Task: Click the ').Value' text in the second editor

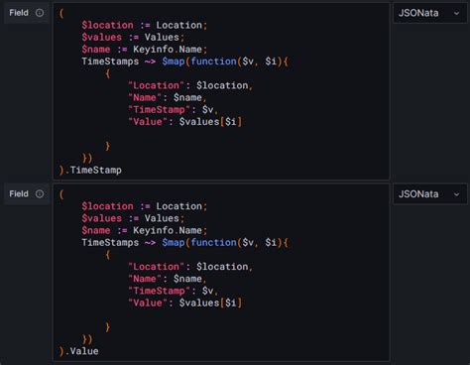Action: 78,351
